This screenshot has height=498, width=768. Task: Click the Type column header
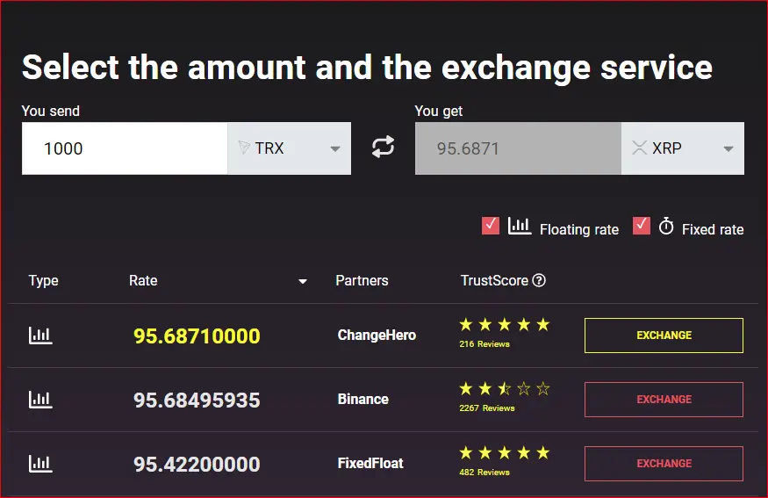tap(44, 280)
